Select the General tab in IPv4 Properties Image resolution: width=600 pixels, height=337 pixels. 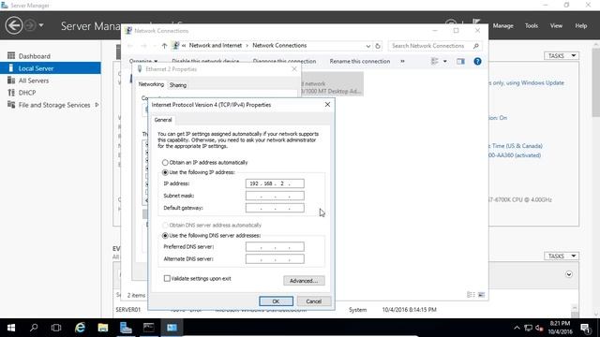tap(163, 120)
